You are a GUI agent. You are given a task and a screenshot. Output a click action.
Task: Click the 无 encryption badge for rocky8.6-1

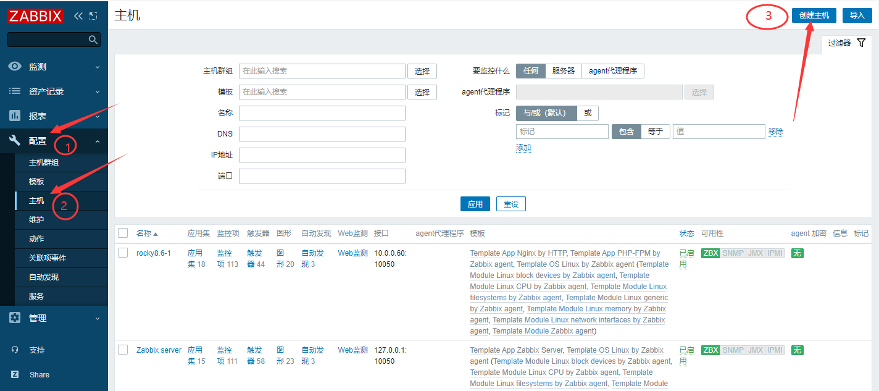(798, 253)
